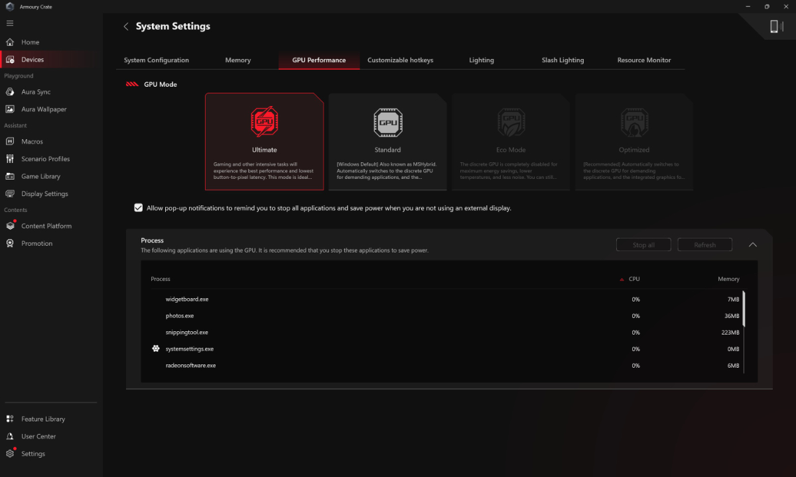
Task: Select the snippingtool.exe process row
Action: pyautogui.click(x=445, y=333)
